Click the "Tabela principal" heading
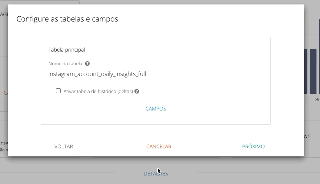Viewport: 320px width, 184px height. coord(67,49)
